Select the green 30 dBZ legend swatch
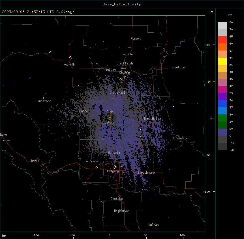 pyautogui.click(x=222, y=118)
